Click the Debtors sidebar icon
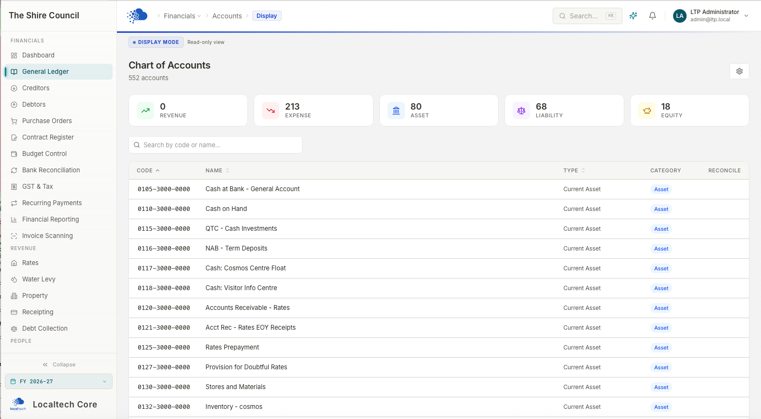Screen dimensions: 761x419 tap(14, 105)
